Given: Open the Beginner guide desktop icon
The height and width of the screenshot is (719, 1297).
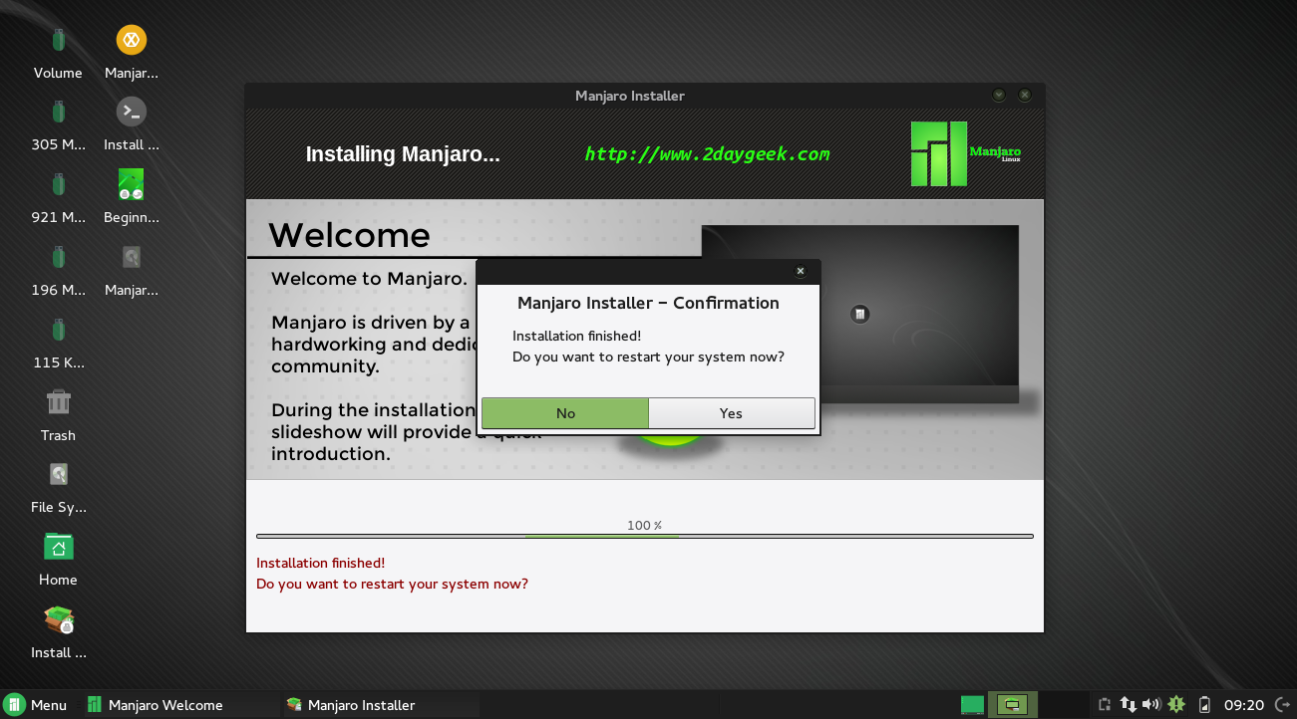Looking at the screenshot, I should coord(131,185).
